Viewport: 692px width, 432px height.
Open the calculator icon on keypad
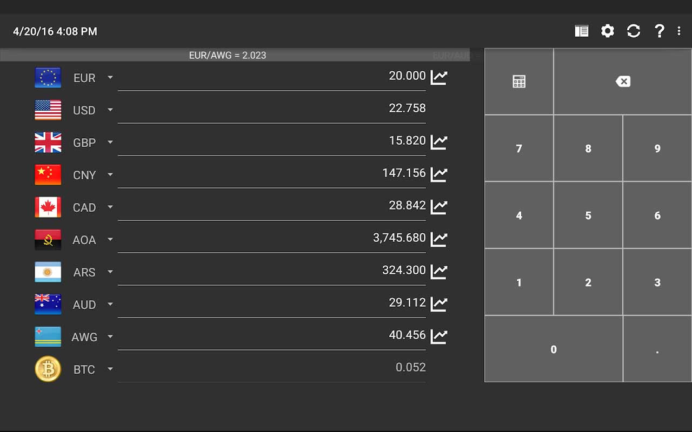point(519,82)
